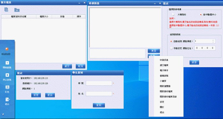The image size is (223, 119).
Task: Click the 學號 input field
Action: pyautogui.click(x=99, y=83)
